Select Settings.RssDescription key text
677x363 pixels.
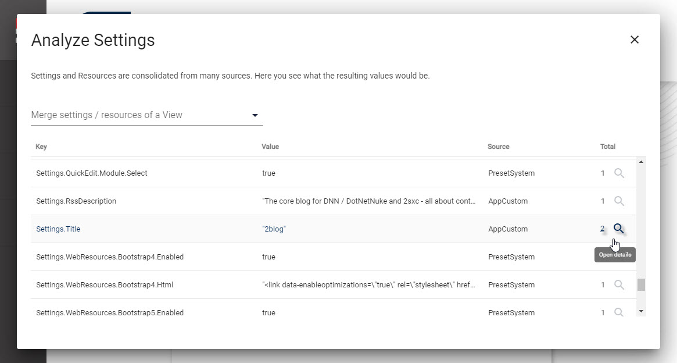pos(76,201)
